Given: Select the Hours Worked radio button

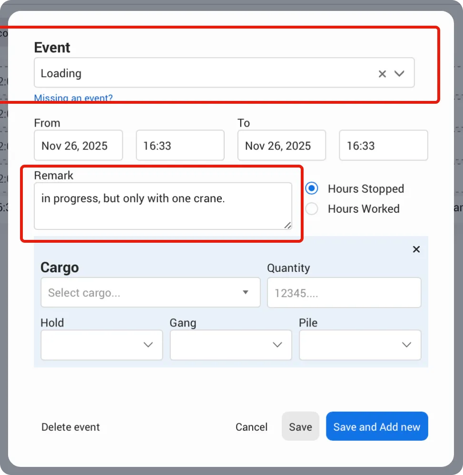Looking at the screenshot, I should pyautogui.click(x=312, y=209).
